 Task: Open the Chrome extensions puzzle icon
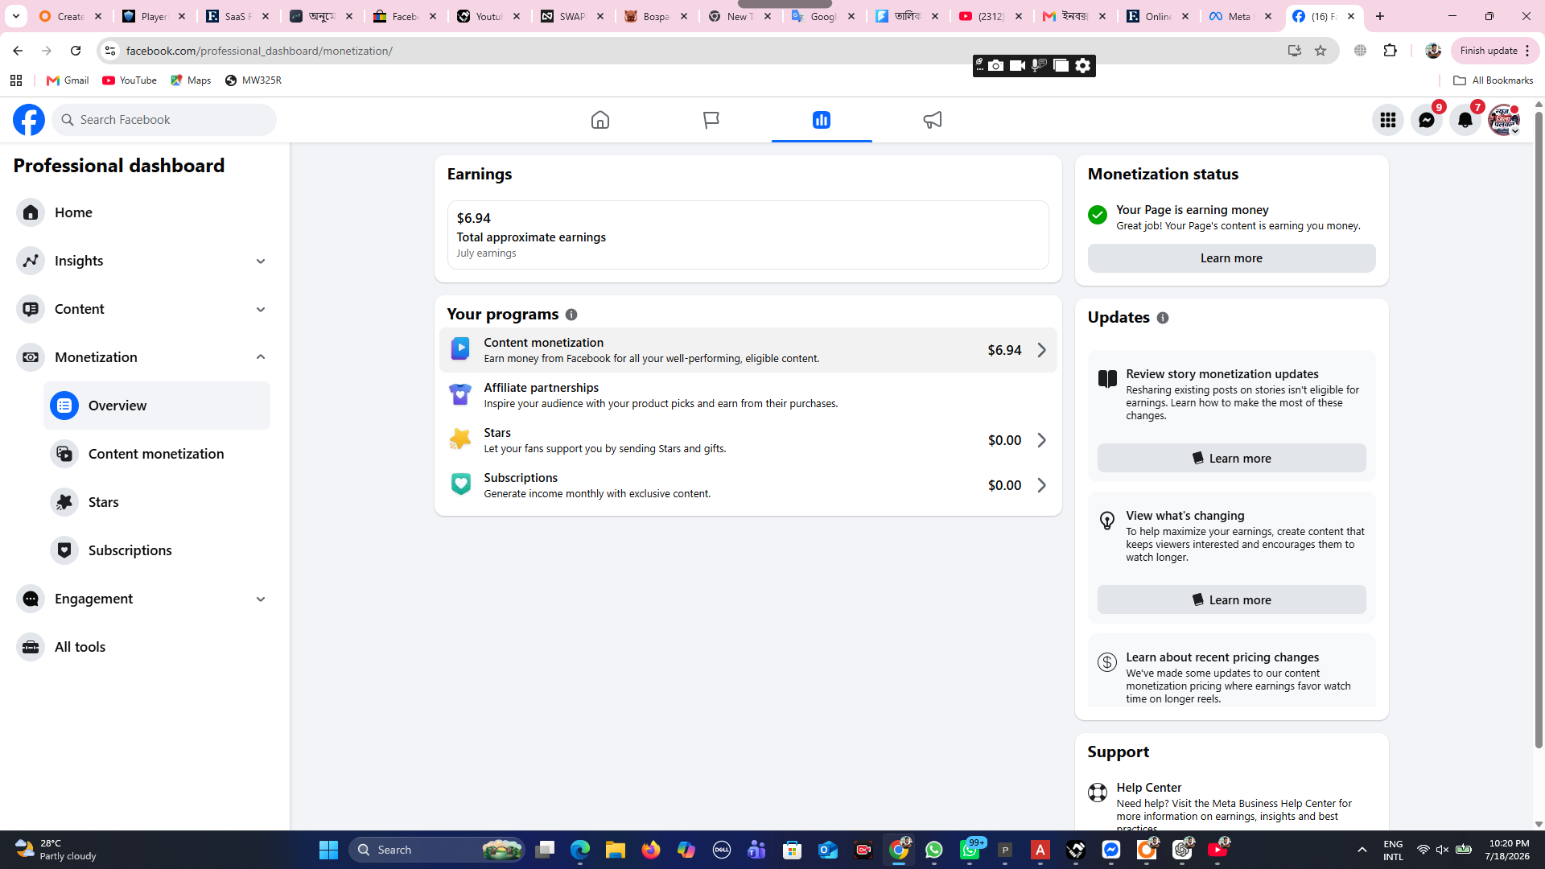coord(1390,51)
